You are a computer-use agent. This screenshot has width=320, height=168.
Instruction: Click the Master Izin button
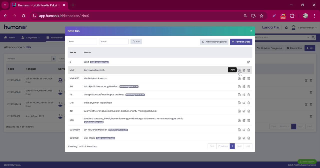click(x=294, y=48)
